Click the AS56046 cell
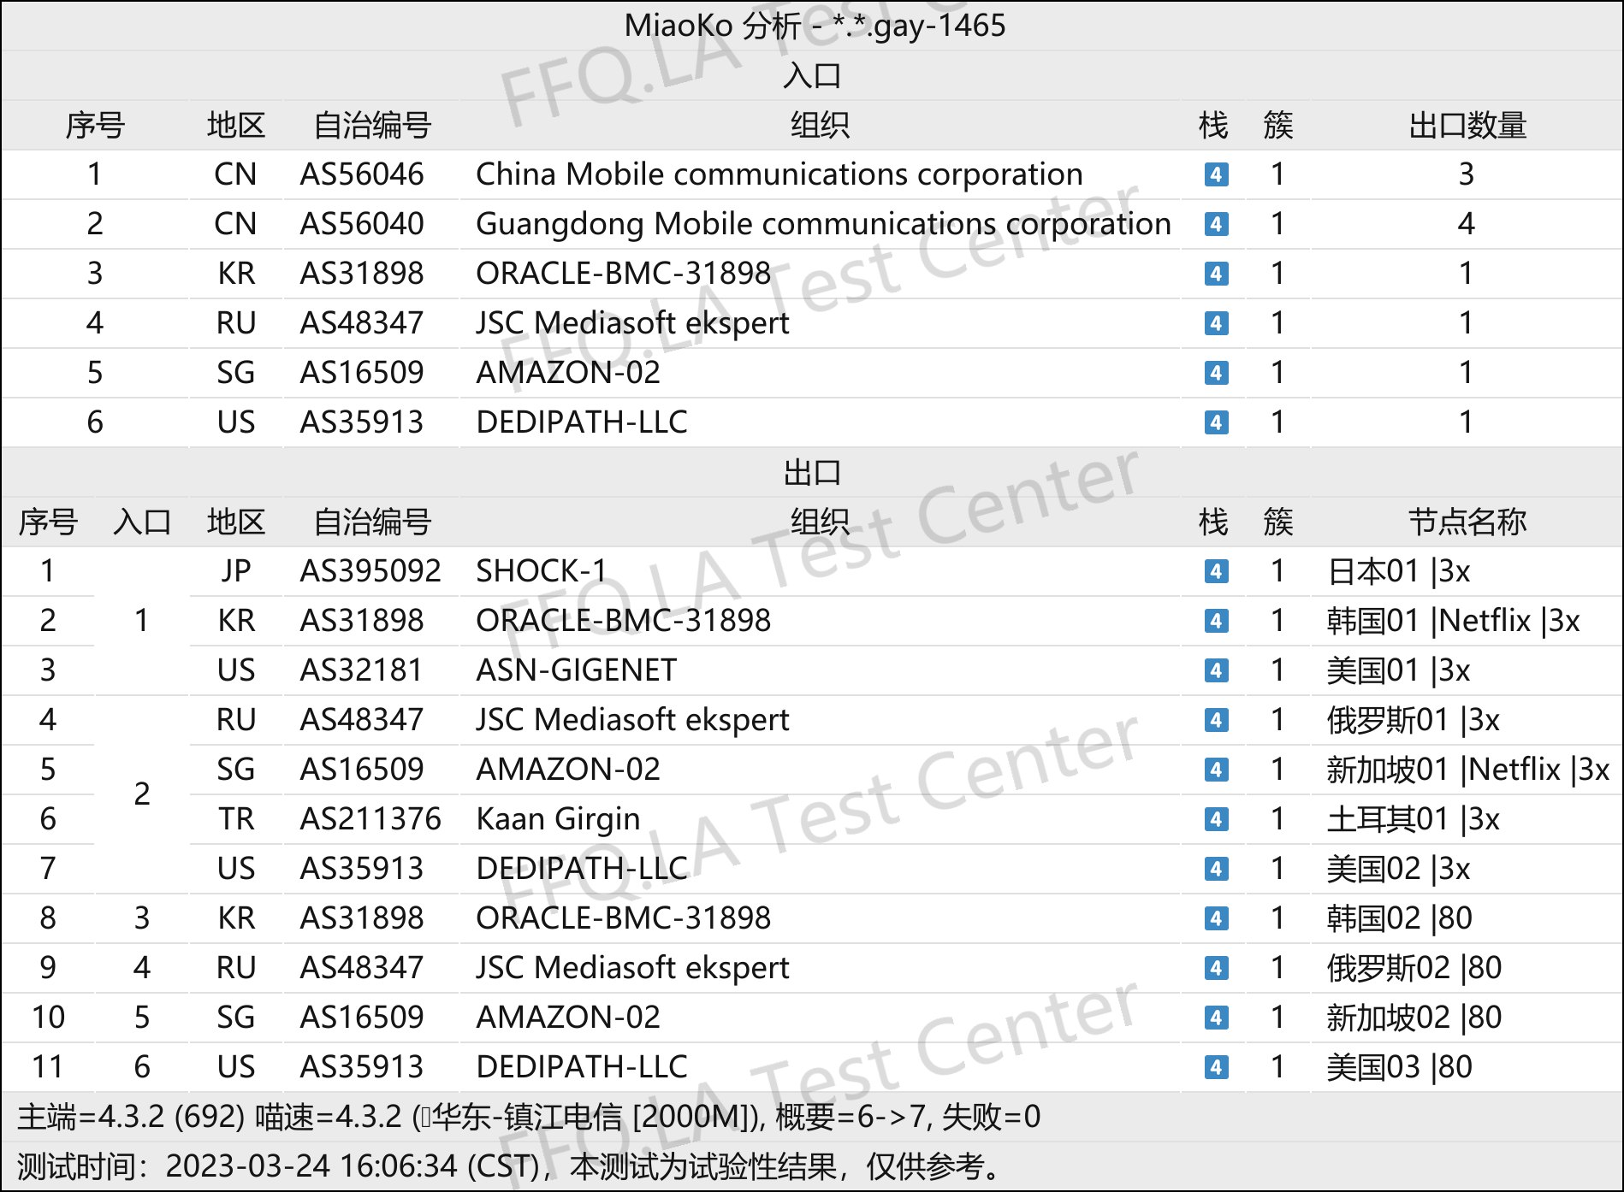Image resolution: width=1624 pixels, height=1192 pixels. [362, 174]
